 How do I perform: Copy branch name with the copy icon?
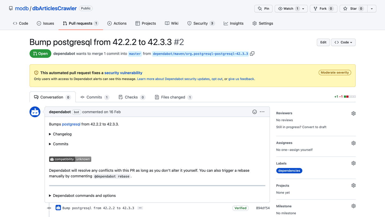(252, 54)
